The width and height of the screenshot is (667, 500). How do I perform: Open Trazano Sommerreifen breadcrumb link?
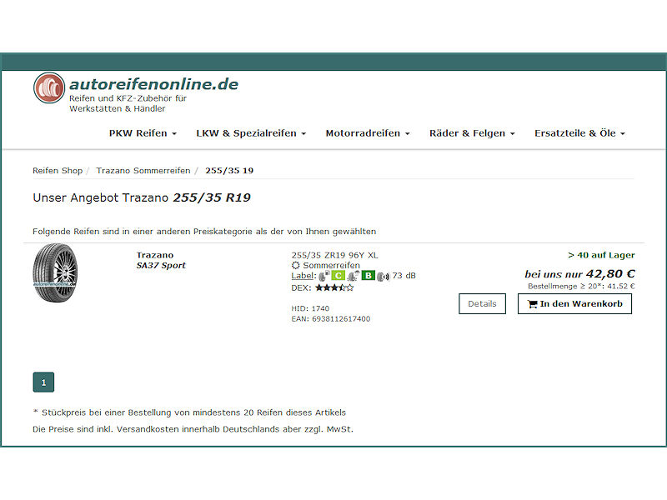point(143,171)
